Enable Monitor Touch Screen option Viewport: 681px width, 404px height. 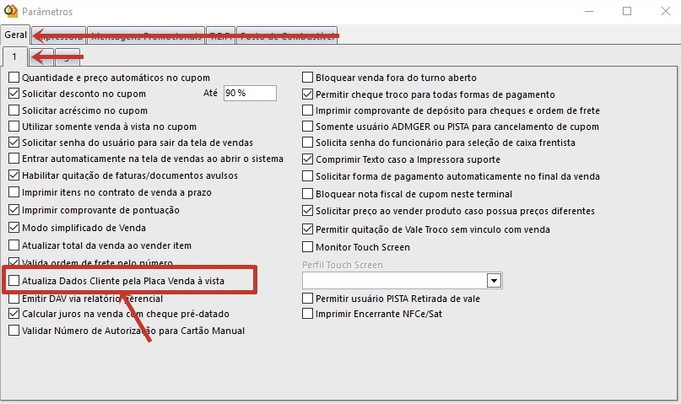307,247
